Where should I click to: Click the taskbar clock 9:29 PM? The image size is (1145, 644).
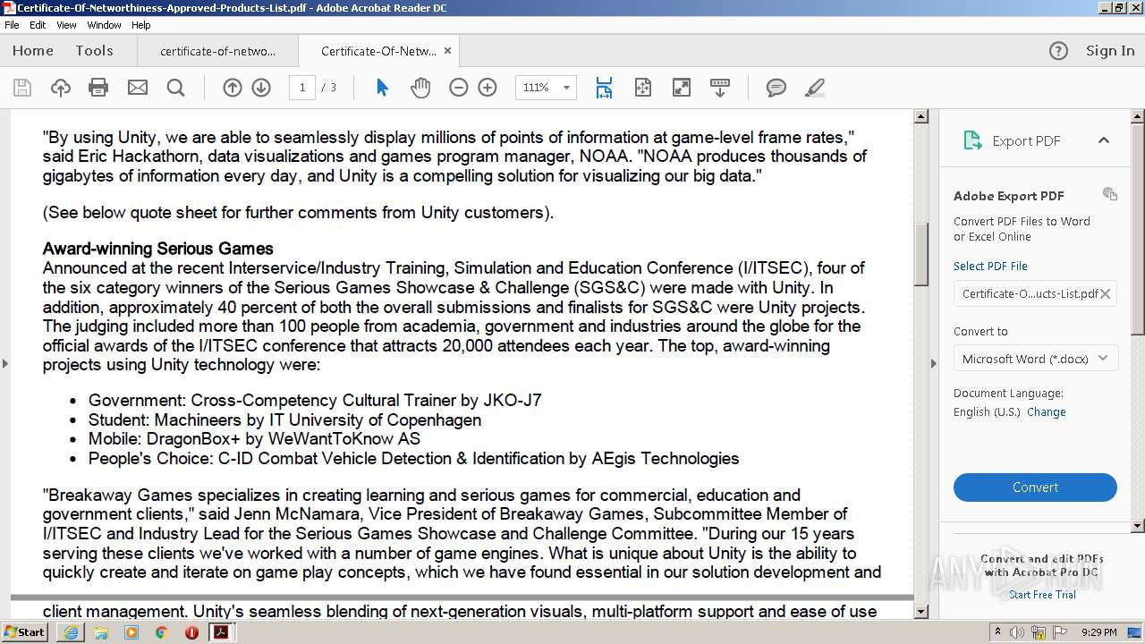[x=1098, y=632]
